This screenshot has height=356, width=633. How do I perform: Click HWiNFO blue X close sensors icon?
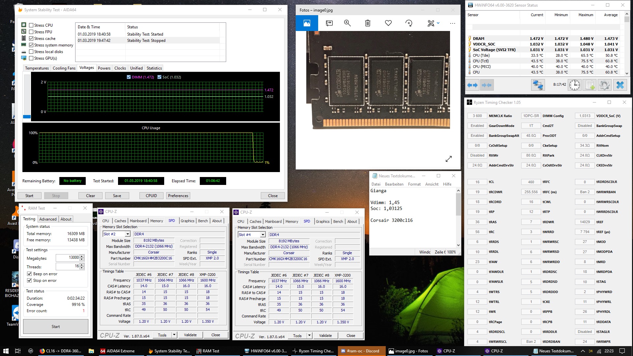620,85
